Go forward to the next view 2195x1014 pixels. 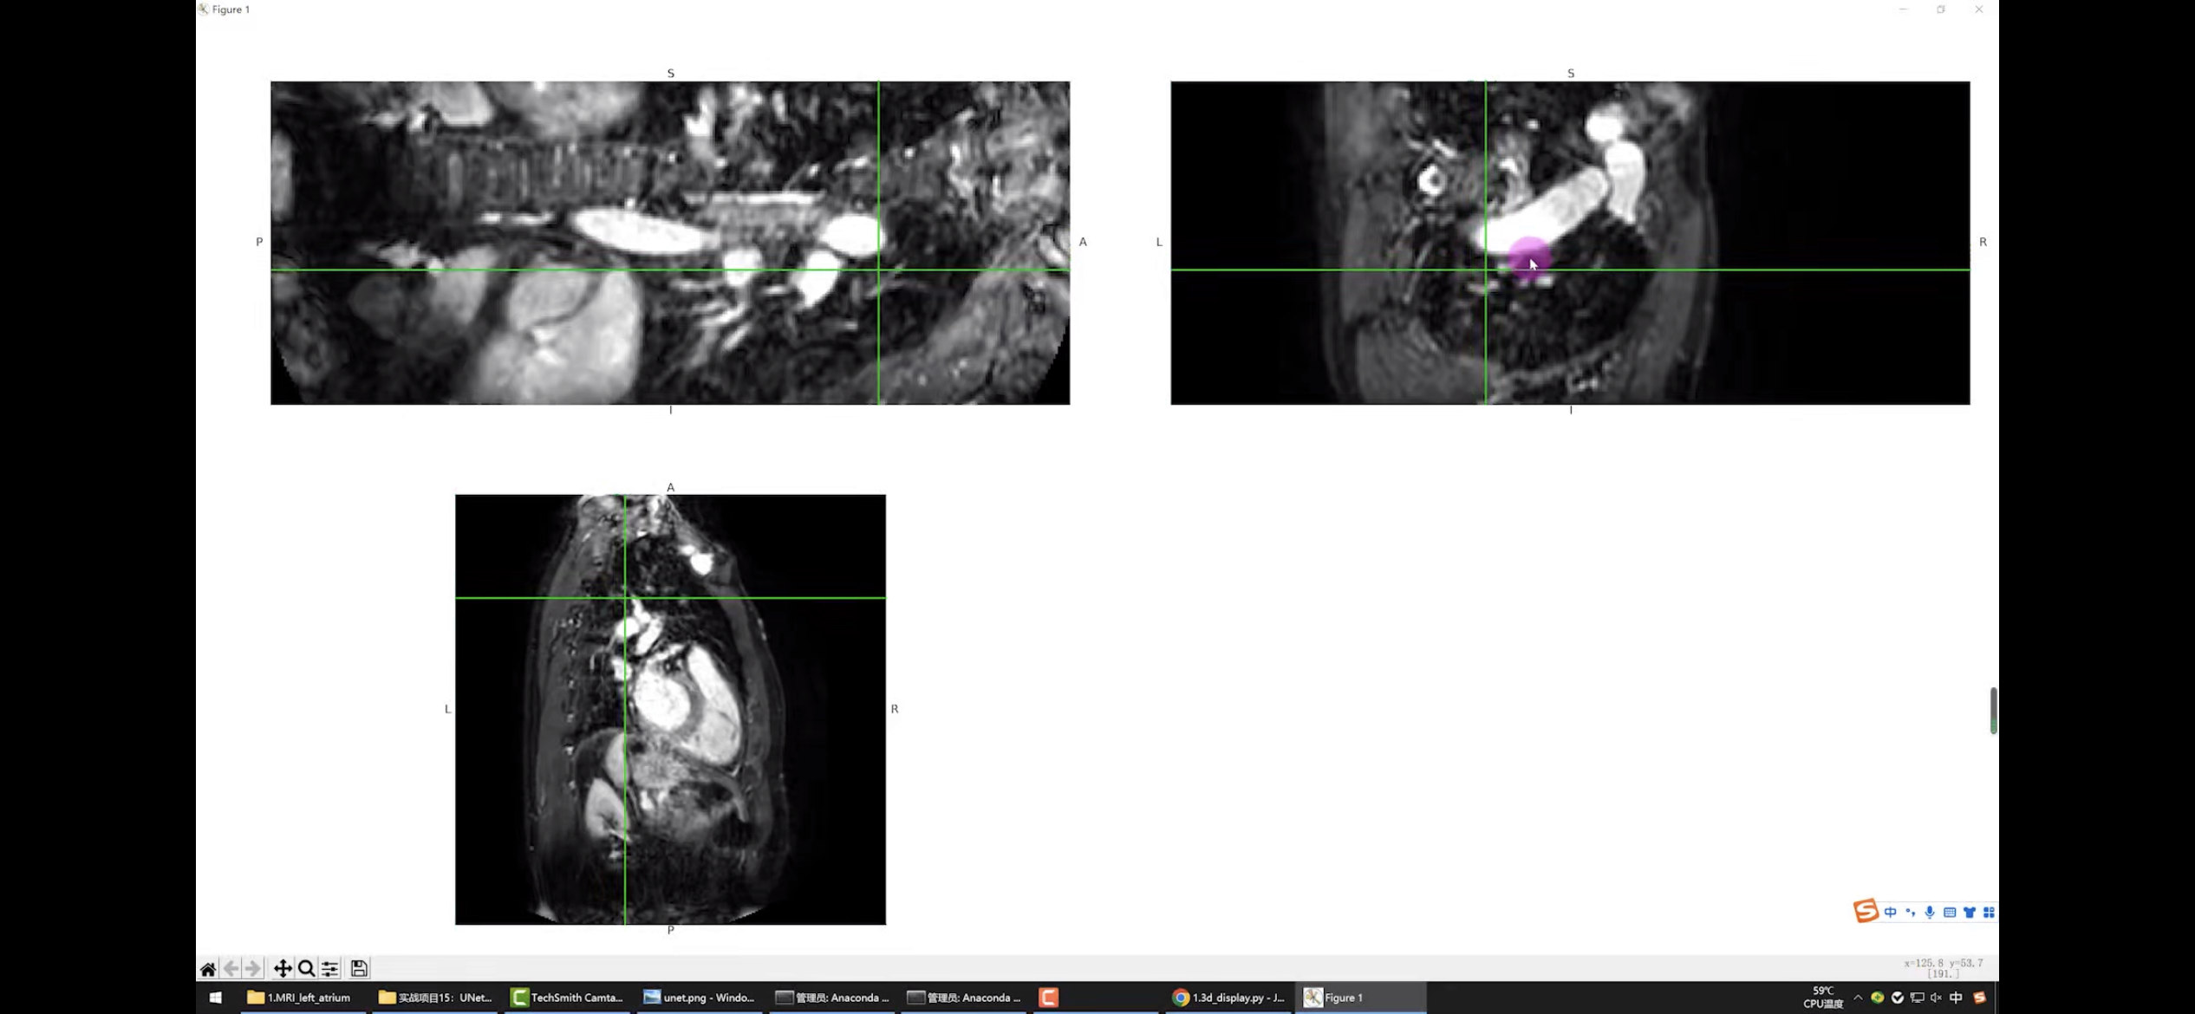pos(252,969)
